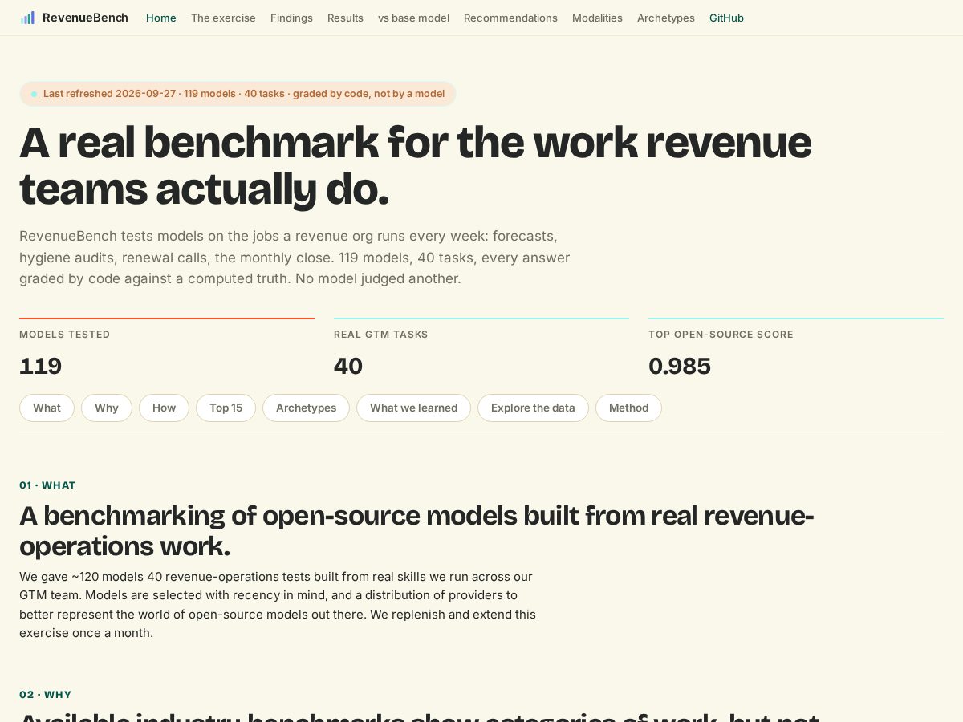
Task: Click the Explore the data pill
Action: pos(533,408)
